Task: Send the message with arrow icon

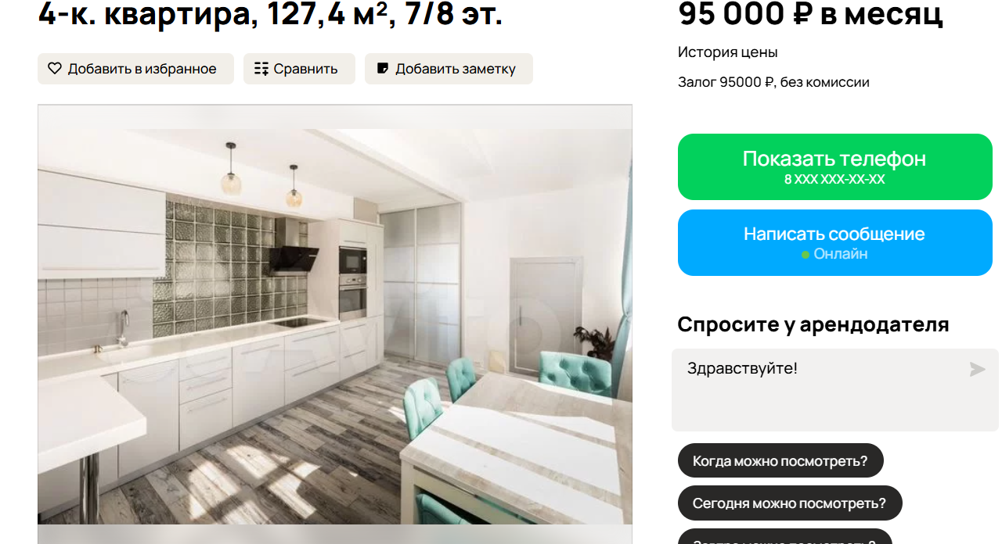Action: point(977,369)
